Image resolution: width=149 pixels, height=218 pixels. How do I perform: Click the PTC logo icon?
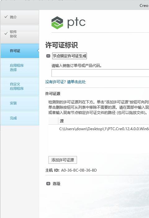pyautogui.click(x=57, y=23)
